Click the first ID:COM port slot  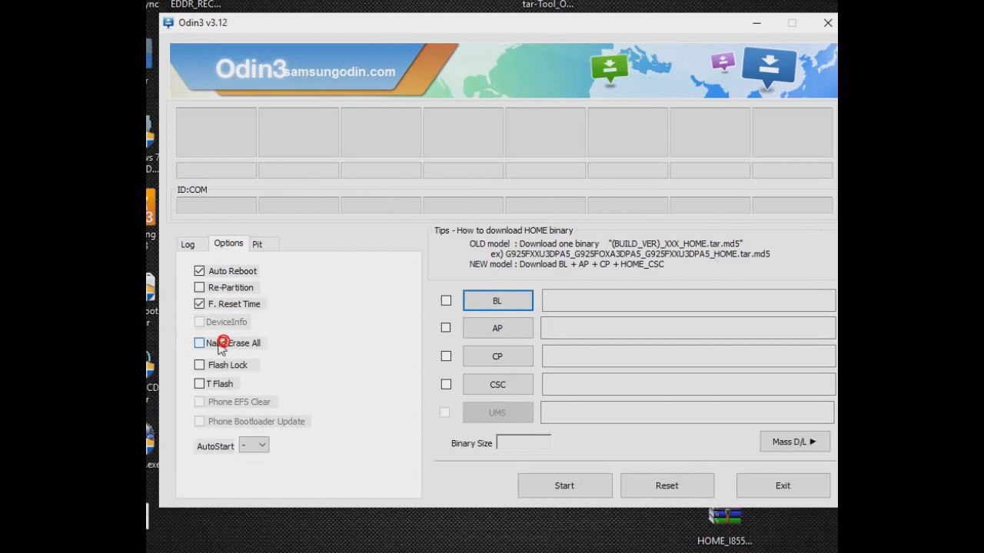click(x=216, y=205)
